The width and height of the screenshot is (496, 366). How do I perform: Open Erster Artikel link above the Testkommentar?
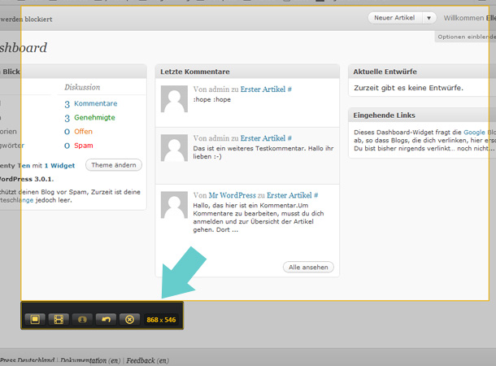click(263, 138)
